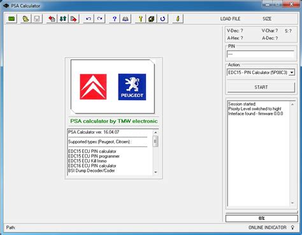Click the 'V-Dec: ?' value
Viewport: 302px width, 235px height.
pos(235,31)
